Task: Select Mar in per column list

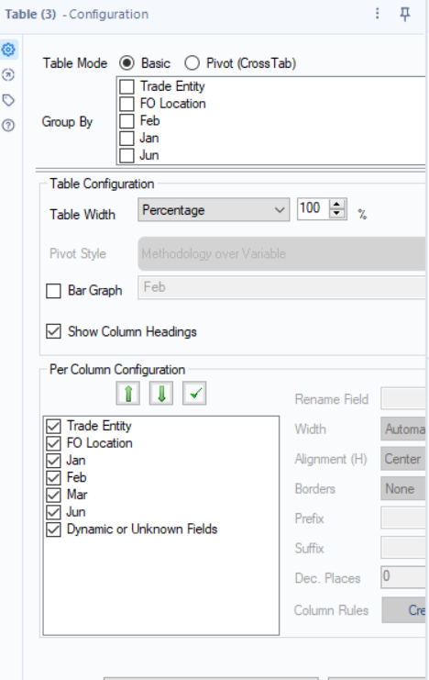Action: click(x=77, y=495)
